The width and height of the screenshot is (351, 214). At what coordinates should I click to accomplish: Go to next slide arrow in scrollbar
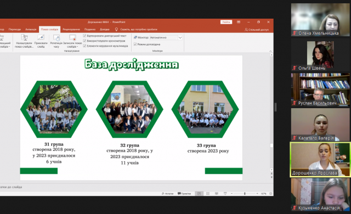tap(271, 177)
